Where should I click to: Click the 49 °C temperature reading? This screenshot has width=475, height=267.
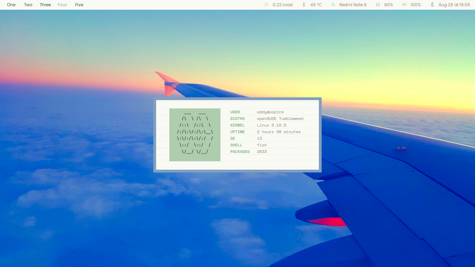click(x=316, y=5)
